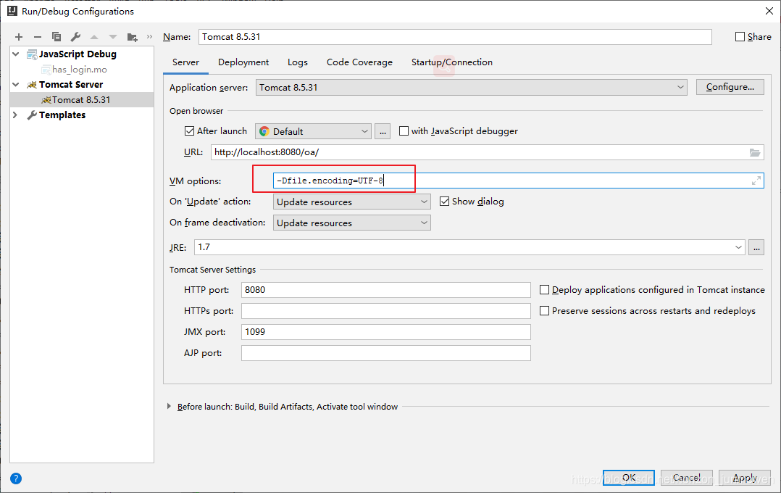Select Tomcat 8.5.31 tree item
Screen dimensions: 781x493
[x=81, y=100]
